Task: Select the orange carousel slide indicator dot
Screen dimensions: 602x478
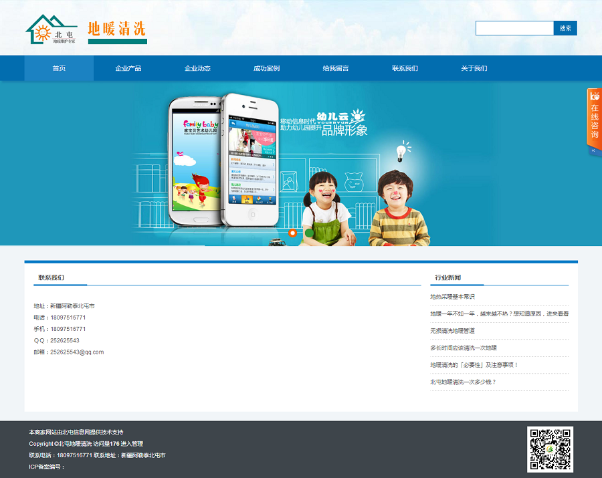Action: [292, 233]
